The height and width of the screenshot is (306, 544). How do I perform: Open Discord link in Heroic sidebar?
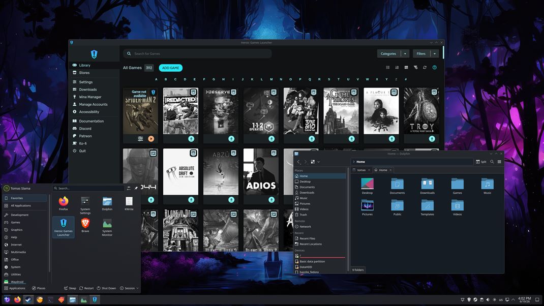(94, 129)
